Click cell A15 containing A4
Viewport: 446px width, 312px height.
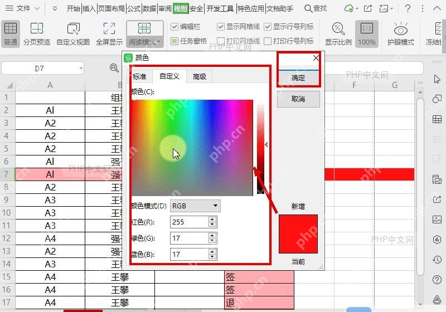50,277
